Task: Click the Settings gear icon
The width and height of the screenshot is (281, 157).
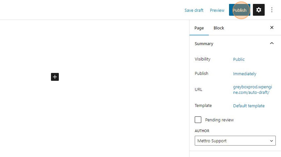Action: coord(258,10)
